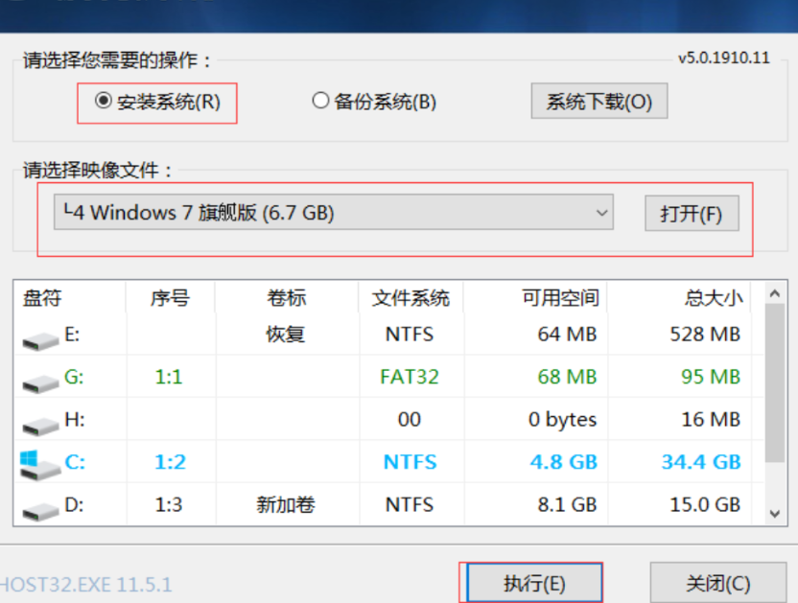Expand the image file dropdown arrow

602,213
